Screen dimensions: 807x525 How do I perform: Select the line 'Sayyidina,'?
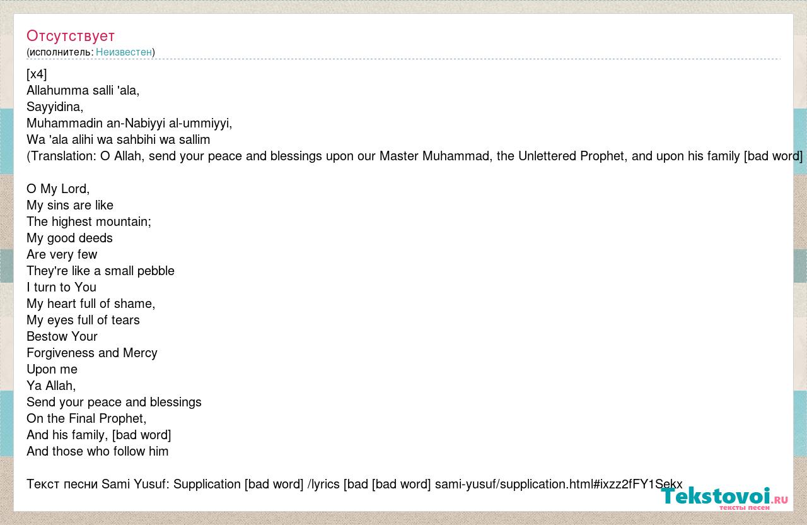point(55,107)
